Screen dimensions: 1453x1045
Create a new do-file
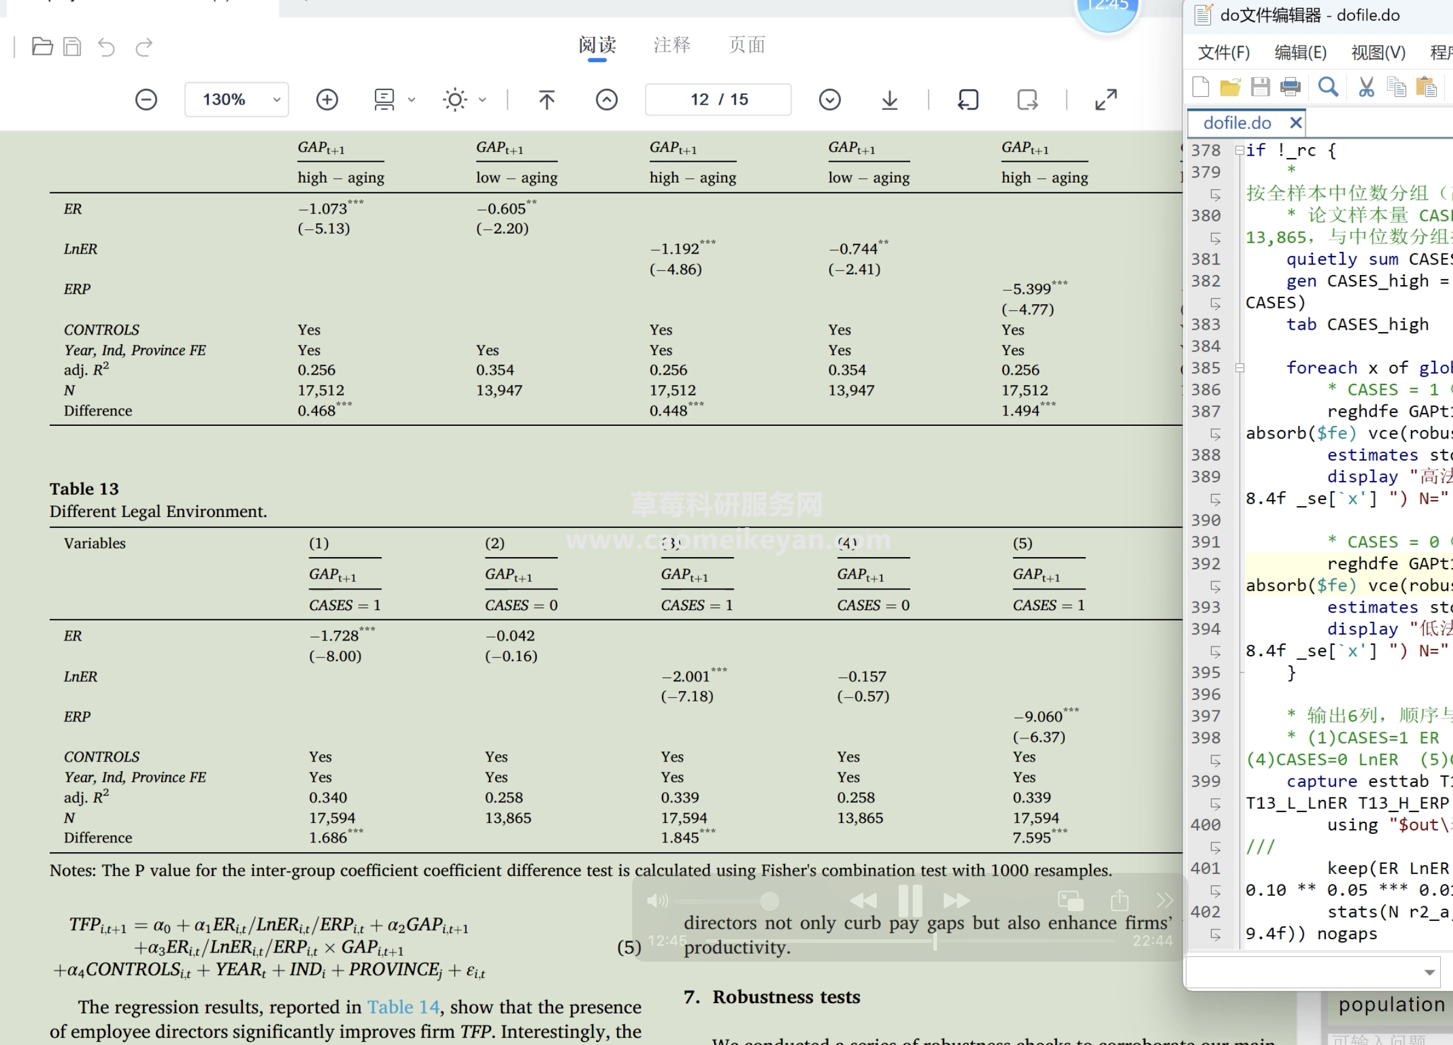(1200, 86)
